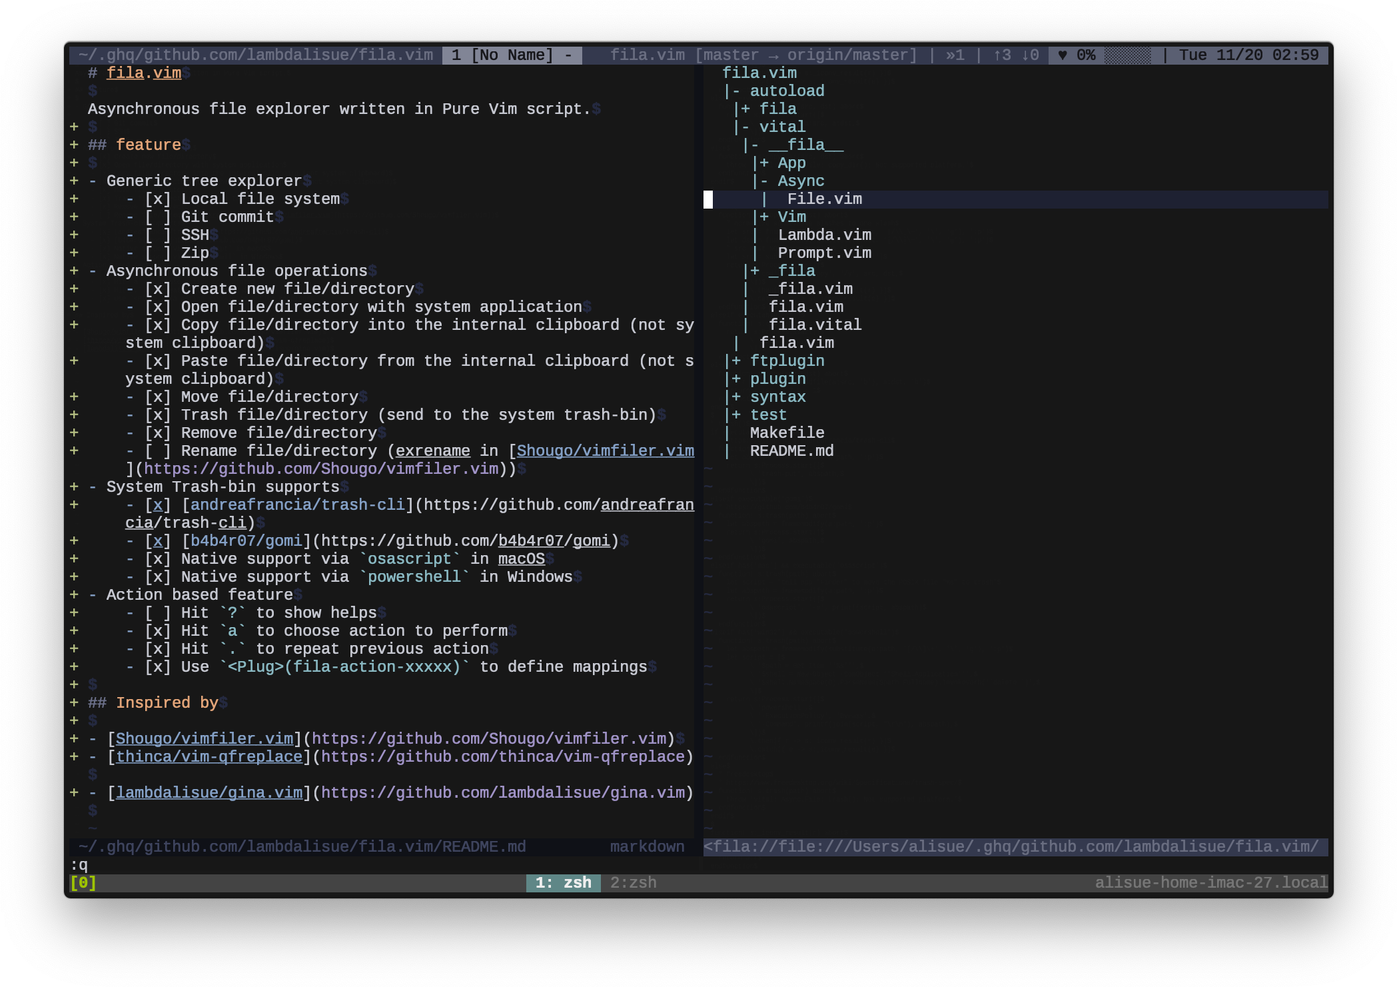
Task: Toggle 'Rename file/directory' checkbox
Action: pyautogui.click(x=158, y=451)
